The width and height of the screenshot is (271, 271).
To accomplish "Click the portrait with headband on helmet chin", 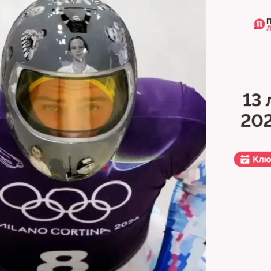I will pyautogui.click(x=85, y=168).
